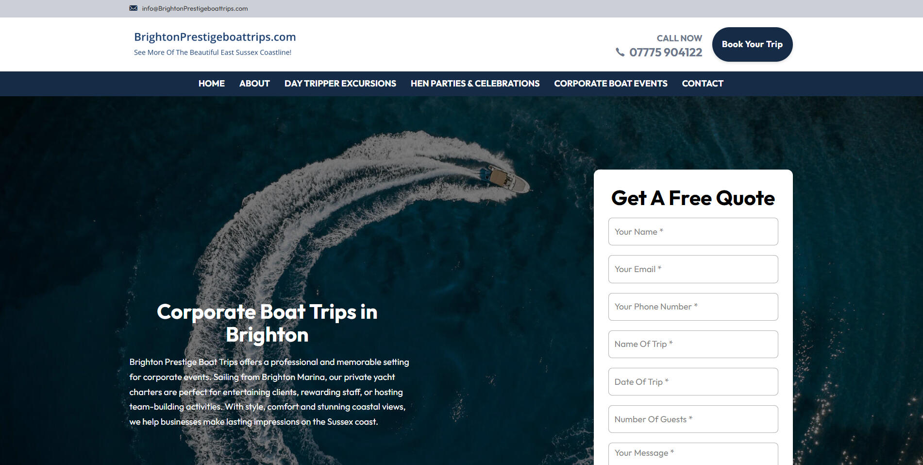The image size is (923, 465).
Task: Open the Corporate Boat Events menu item
Action: (x=610, y=84)
